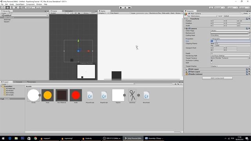
Task: Open the cloud services icon
Action: tap(211, 8)
